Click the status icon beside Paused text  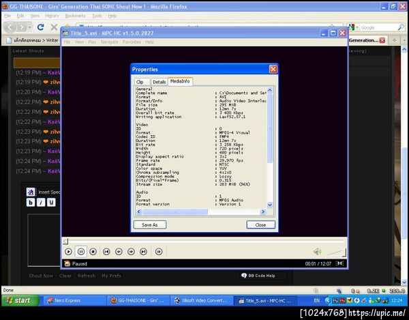tap(67, 263)
